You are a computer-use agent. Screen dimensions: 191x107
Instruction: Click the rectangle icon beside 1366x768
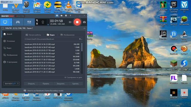coord(3,28)
